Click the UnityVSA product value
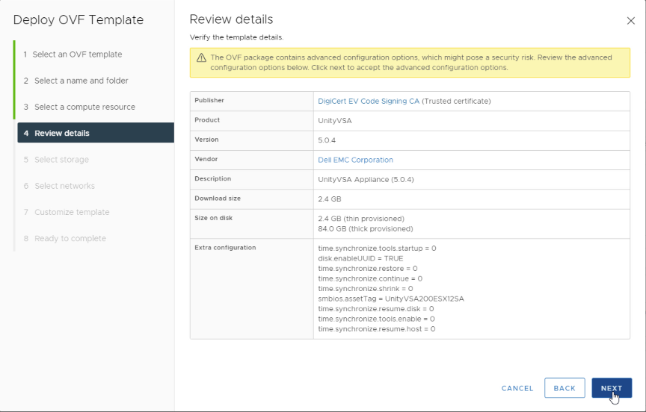Image resolution: width=646 pixels, height=412 pixels. 334,121
